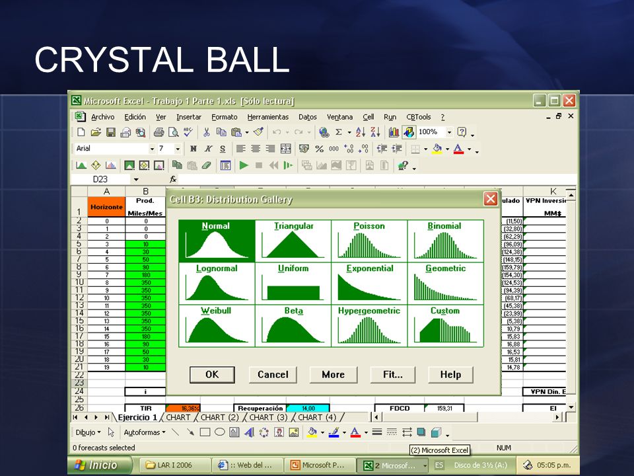Viewport: 634px width, 476px height.
Task: Print the sheet using the printer icon
Action: pyautogui.click(x=159, y=132)
